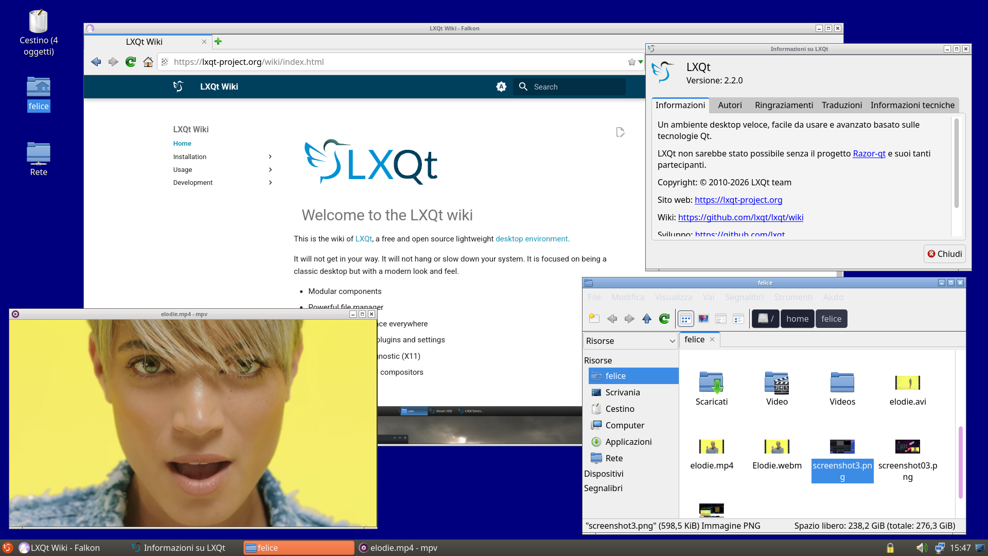Switch to the Autori tab
The width and height of the screenshot is (988, 556).
[730, 105]
